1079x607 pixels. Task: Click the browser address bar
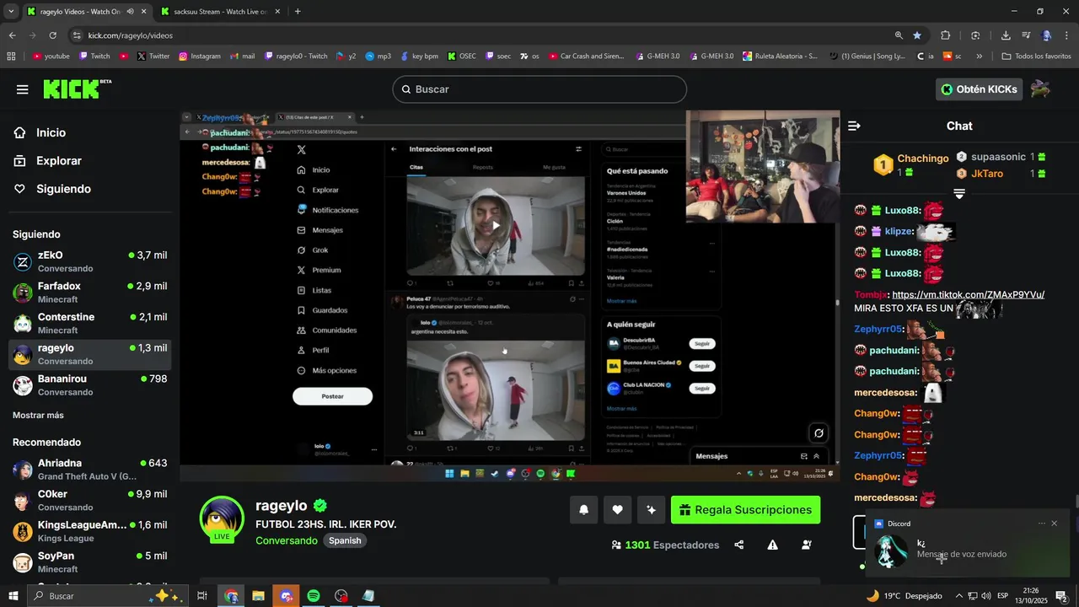(480, 35)
